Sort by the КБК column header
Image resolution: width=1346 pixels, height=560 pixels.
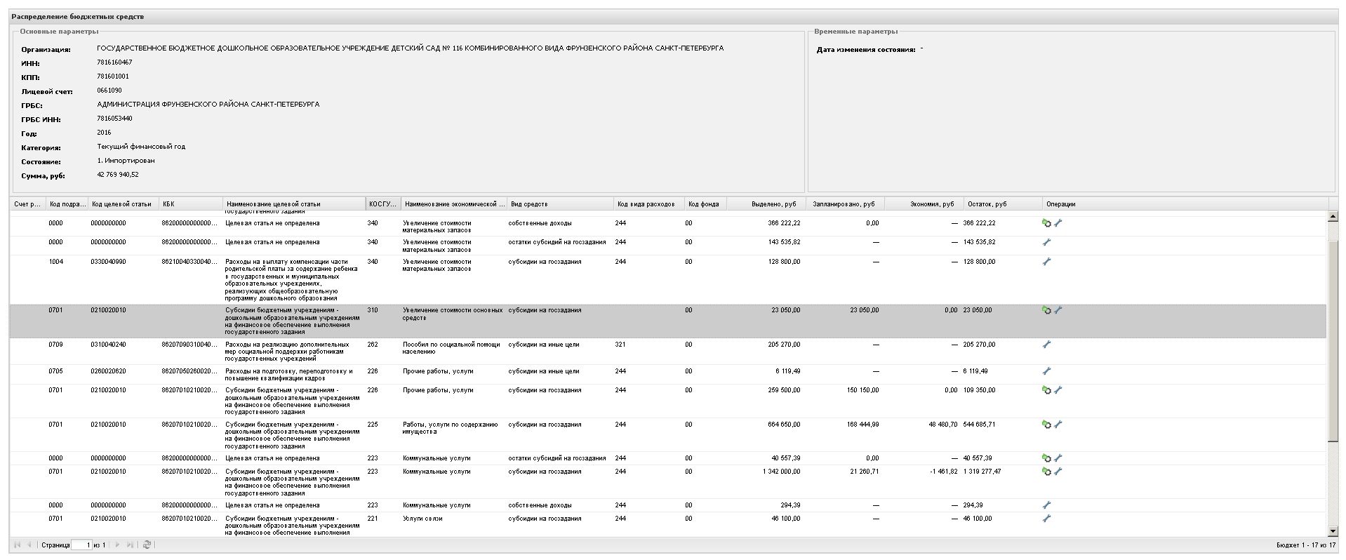[x=191, y=204]
